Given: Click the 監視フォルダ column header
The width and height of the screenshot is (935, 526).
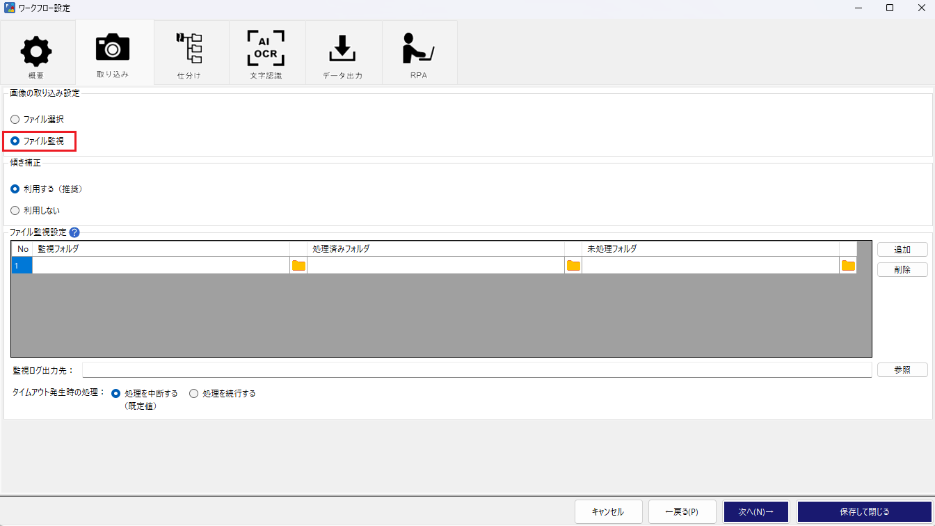Looking at the screenshot, I should (161, 249).
